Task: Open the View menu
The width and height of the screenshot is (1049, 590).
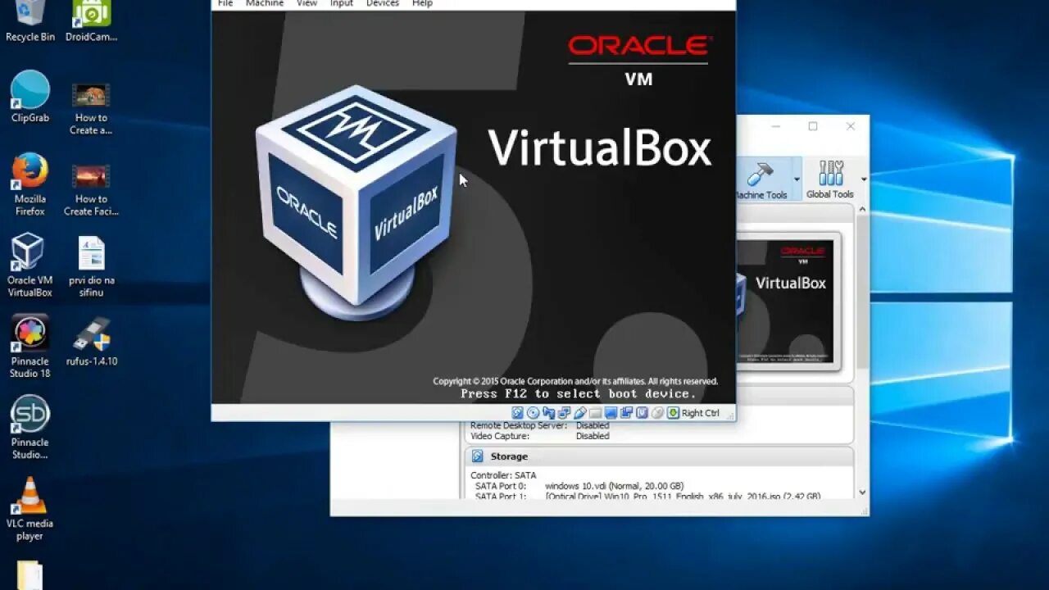Action: (x=307, y=3)
